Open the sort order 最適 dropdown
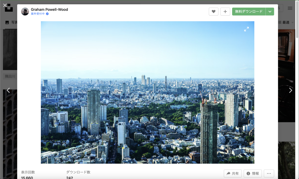The height and width of the screenshot is (179, 299). [286, 22]
